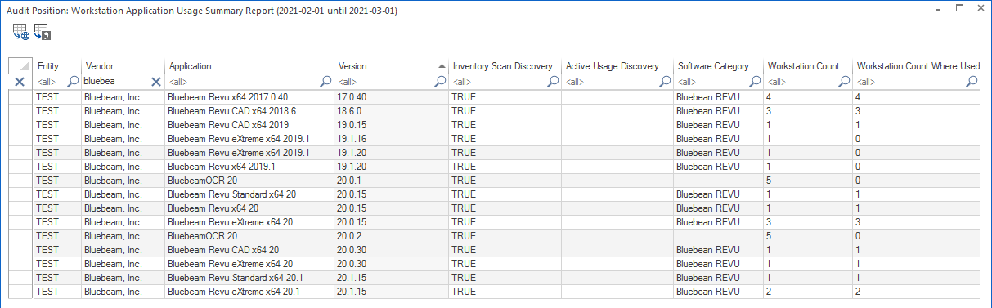This screenshot has width=992, height=308.
Task: Click Version filter magnifier icon
Action: (x=441, y=82)
